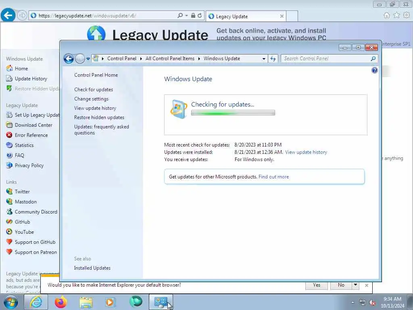Open the left-pane View update history link
This screenshot has width=413, height=310.
[95, 108]
